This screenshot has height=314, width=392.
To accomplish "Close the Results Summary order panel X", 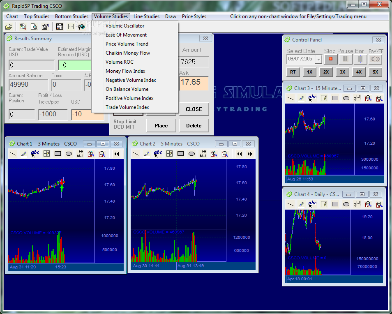I will pos(205,38).
